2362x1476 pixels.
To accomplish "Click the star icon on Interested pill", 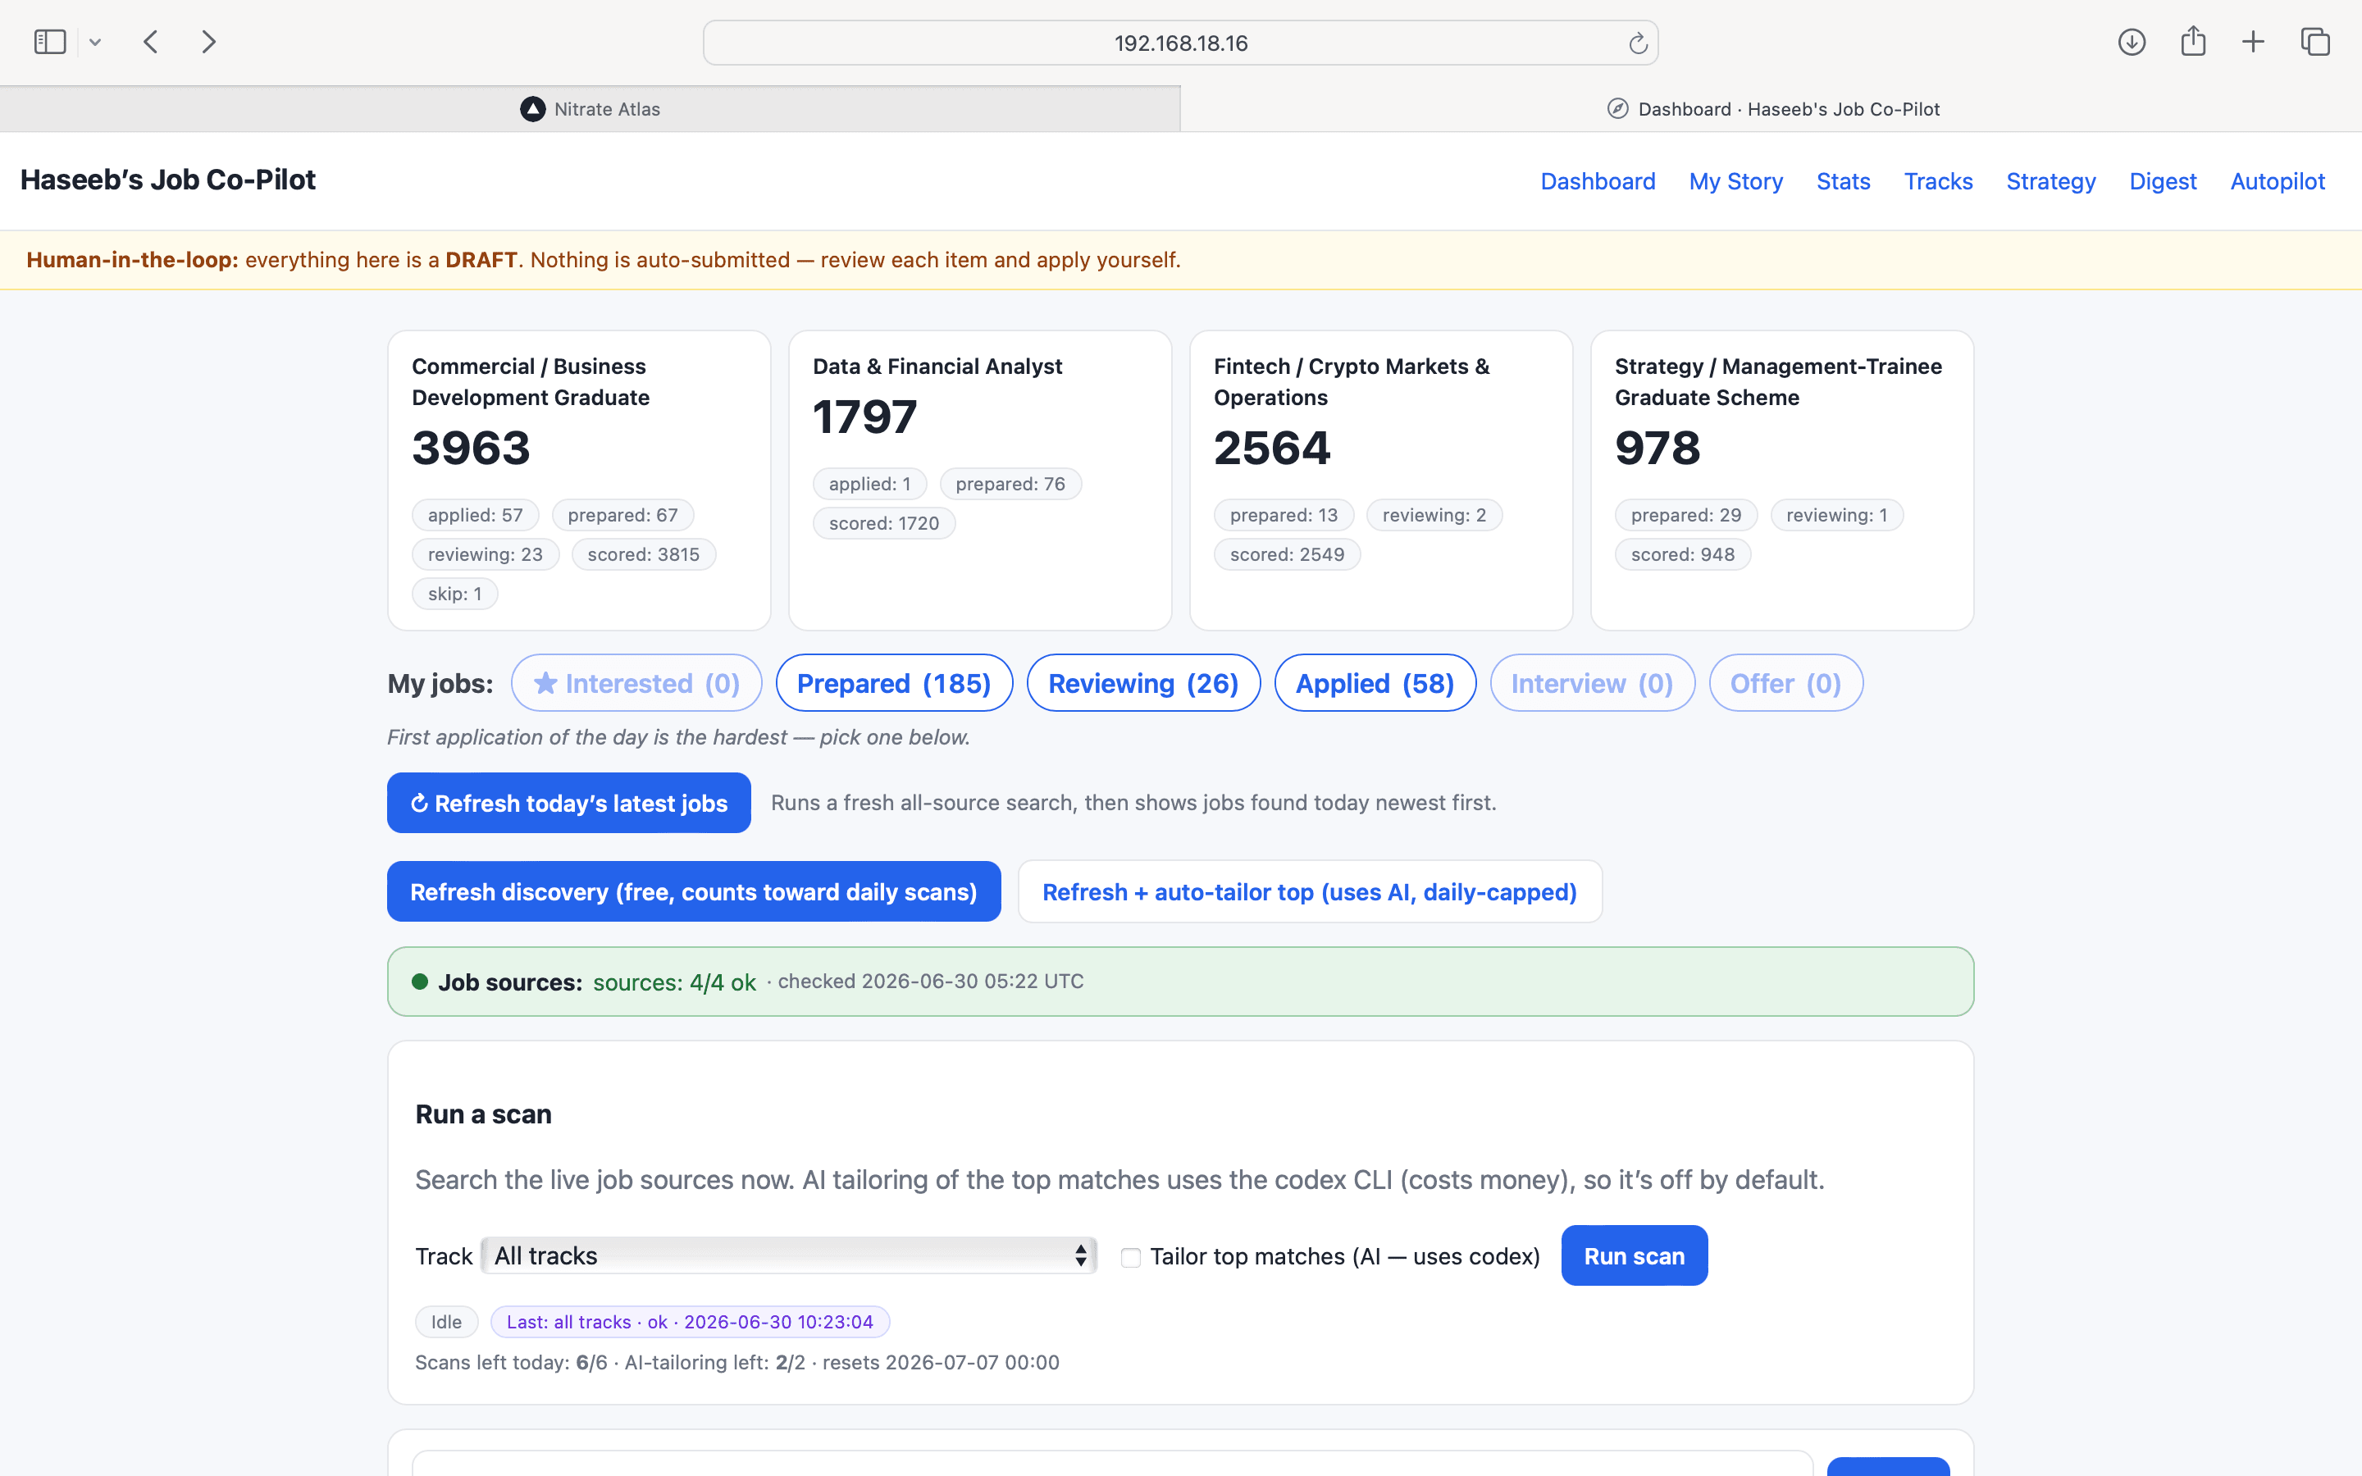I will [x=545, y=683].
